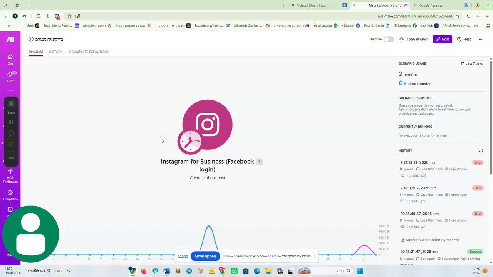This screenshot has width=493, height=277.
Task: Click the purple Edit button
Action: click(x=442, y=39)
